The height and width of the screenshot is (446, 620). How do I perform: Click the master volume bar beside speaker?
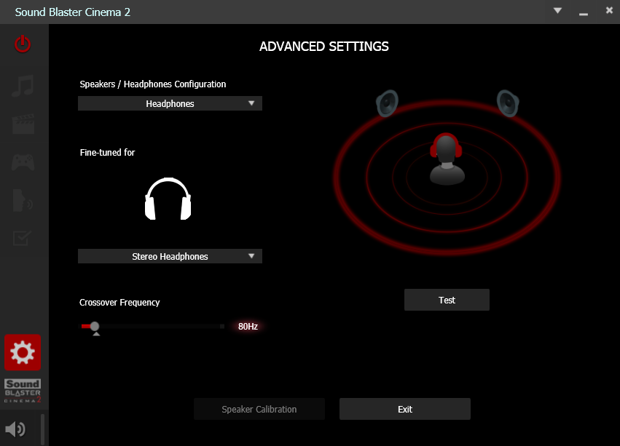[x=42, y=429]
